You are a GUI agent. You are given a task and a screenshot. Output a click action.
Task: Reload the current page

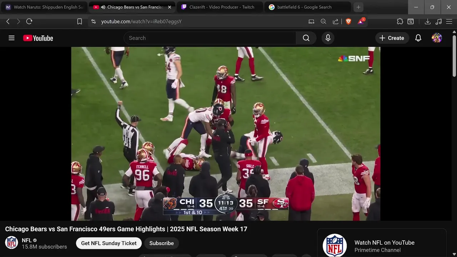[x=29, y=21]
